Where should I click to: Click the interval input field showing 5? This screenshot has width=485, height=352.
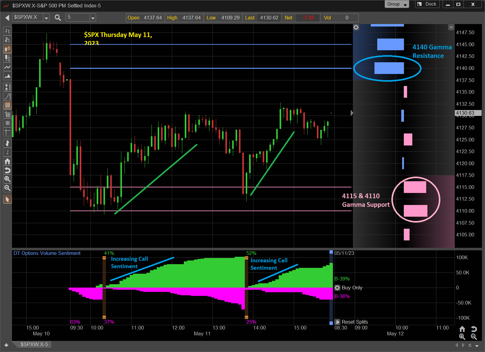(78, 18)
